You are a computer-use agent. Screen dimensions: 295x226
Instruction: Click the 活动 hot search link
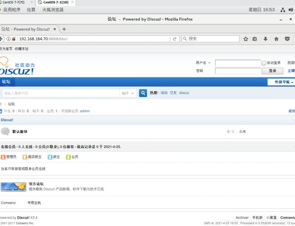pos(164,93)
